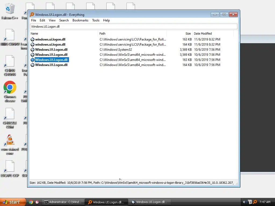Open the Bookmarks menu

point(80,20)
